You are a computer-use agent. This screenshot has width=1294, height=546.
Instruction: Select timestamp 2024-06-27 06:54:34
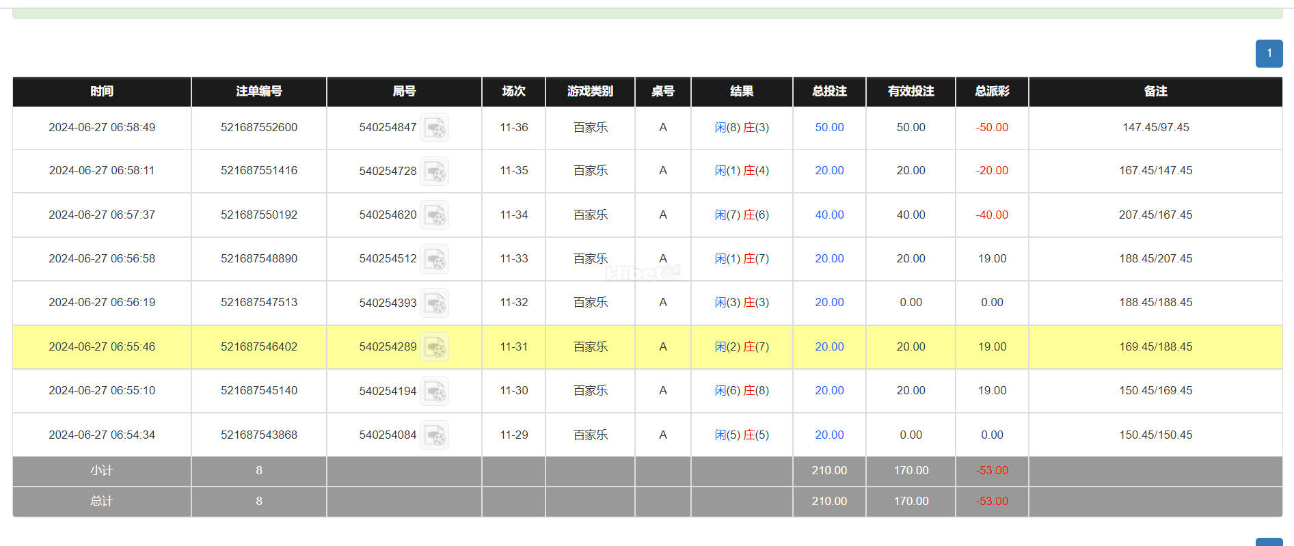tap(102, 435)
